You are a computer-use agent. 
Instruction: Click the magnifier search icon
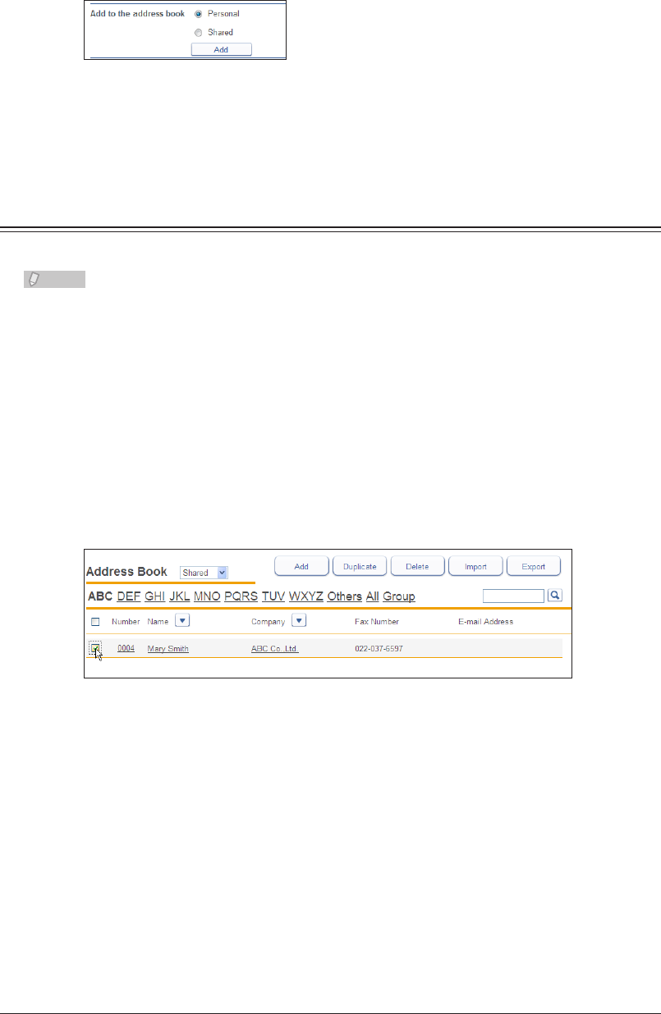coord(555,596)
